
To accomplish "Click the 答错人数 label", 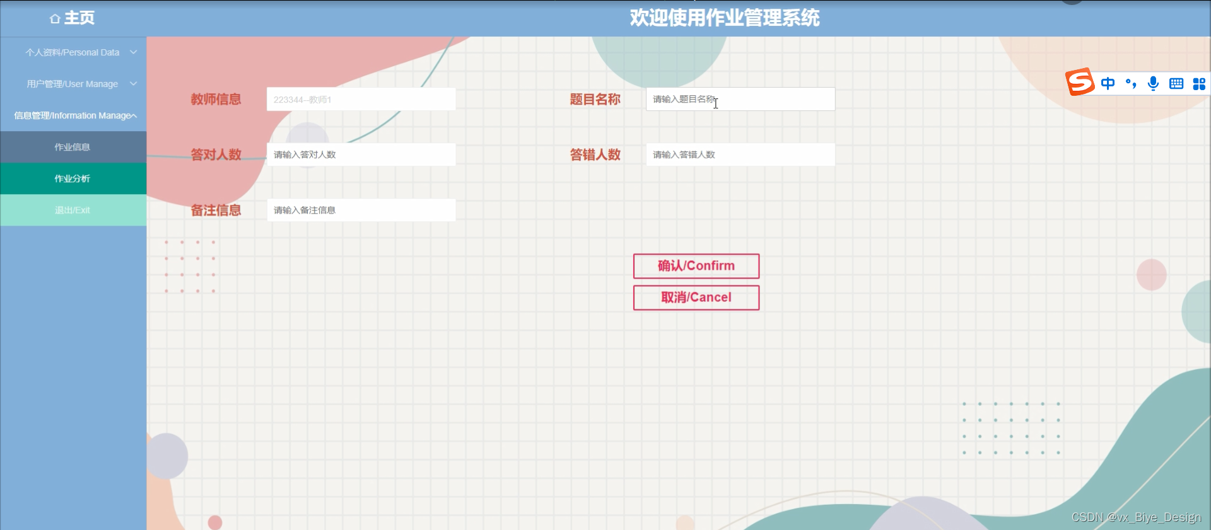I will click(595, 155).
